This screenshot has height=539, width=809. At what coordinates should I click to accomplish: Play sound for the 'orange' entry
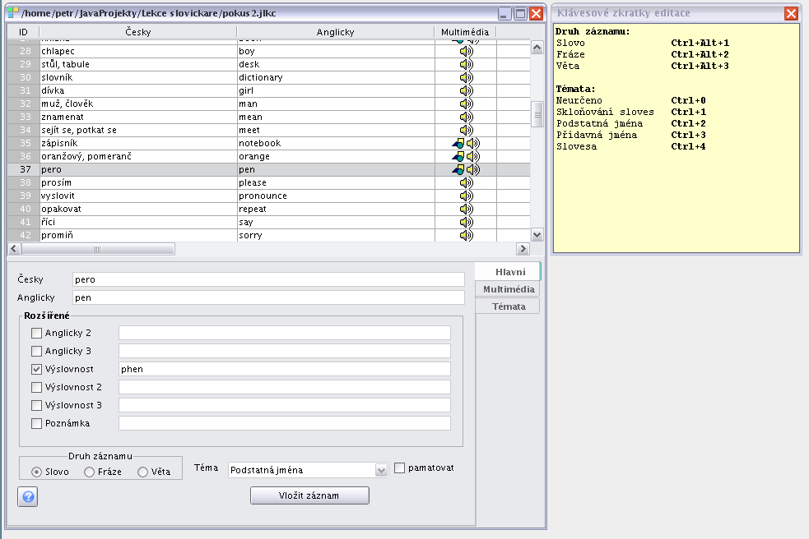pyautogui.click(x=472, y=156)
